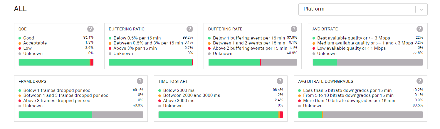Image resolution: width=440 pixels, height=129 pixels.
Task: Select 'Below 1 frames dropped per sec' label
Action: pyautogui.click(x=57, y=90)
